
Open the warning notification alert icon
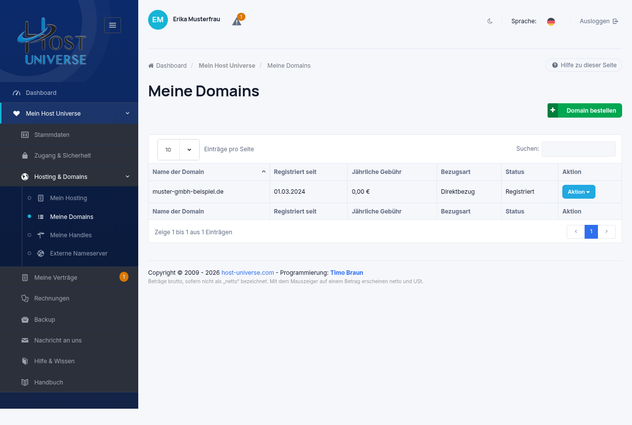pos(237,21)
